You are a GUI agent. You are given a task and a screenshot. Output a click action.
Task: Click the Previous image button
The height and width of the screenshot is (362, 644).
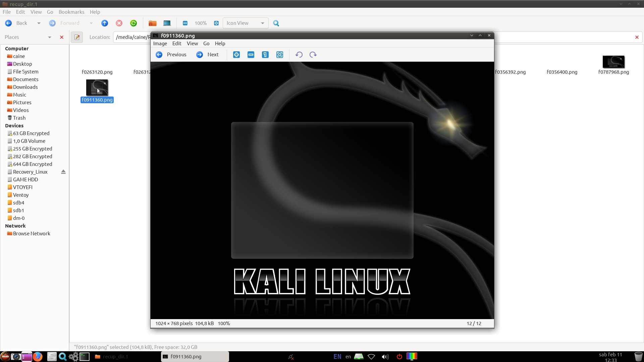(171, 55)
